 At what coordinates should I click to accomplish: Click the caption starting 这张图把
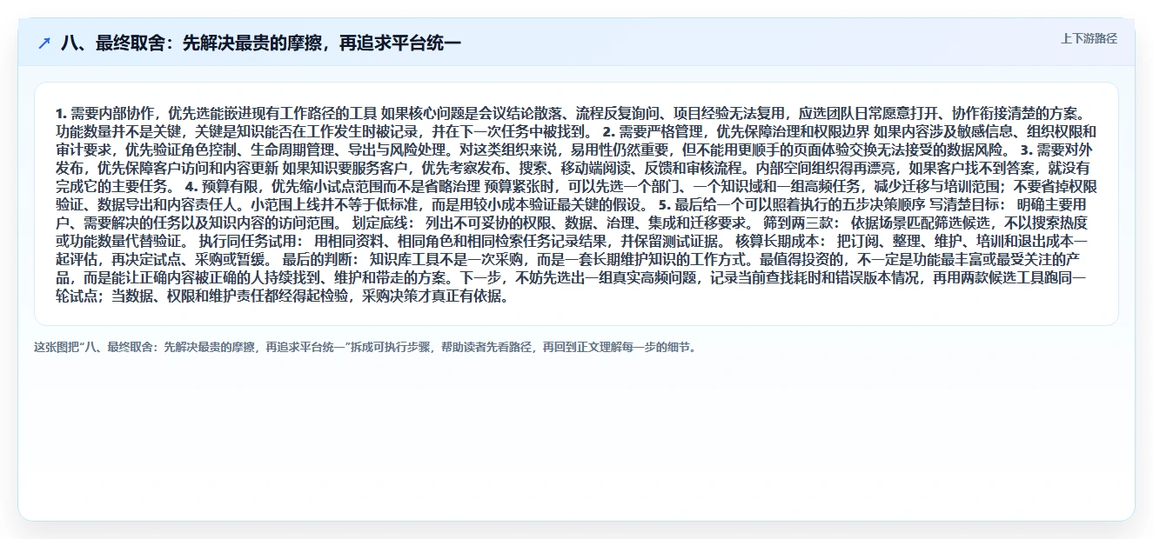[365, 347]
